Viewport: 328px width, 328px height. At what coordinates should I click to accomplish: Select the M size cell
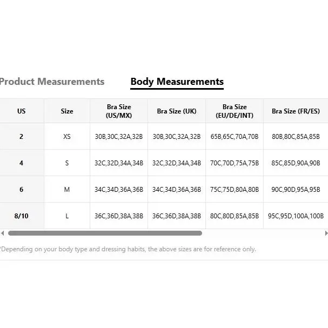(67, 190)
